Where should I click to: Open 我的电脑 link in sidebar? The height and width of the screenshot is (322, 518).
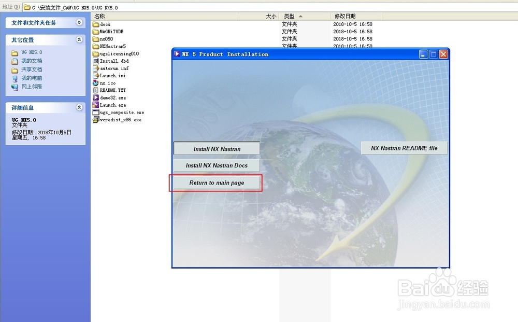(x=32, y=78)
